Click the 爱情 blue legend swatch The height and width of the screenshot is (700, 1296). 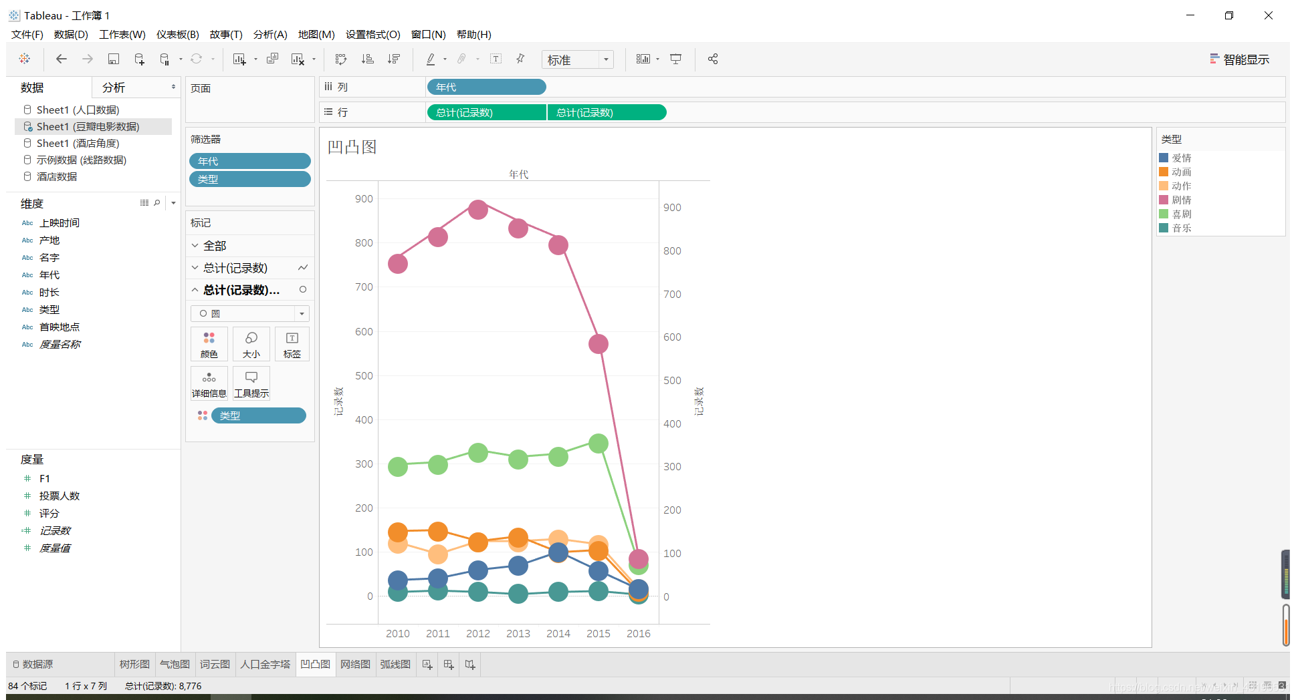(x=1164, y=158)
